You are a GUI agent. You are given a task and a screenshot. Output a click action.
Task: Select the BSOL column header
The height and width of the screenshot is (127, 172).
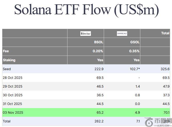pos(99,42)
